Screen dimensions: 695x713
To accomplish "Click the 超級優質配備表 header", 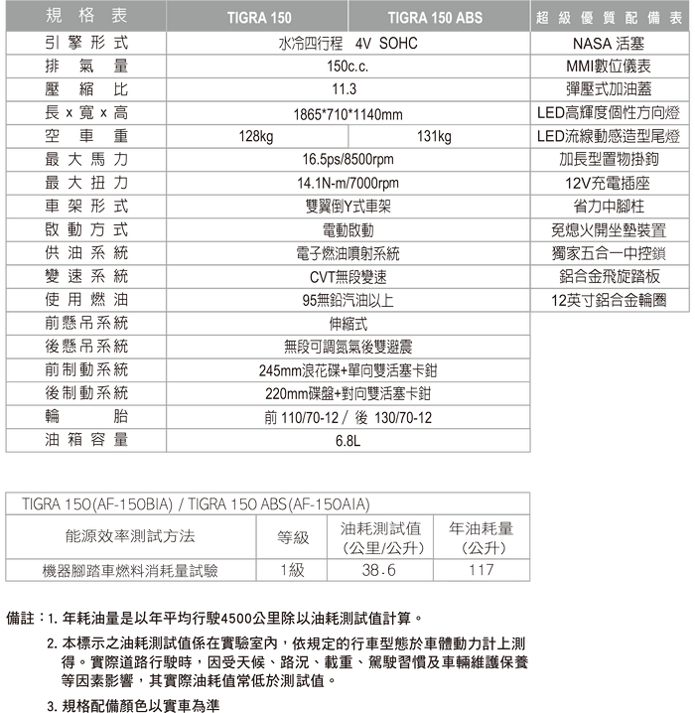I will point(610,17).
